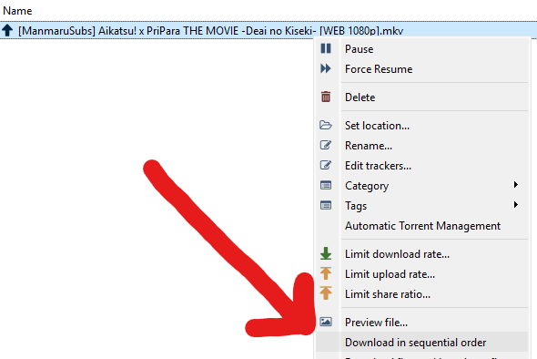The width and height of the screenshot is (537, 359).
Task: Expand the Category submenu arrow
Action: coord(516,185)
